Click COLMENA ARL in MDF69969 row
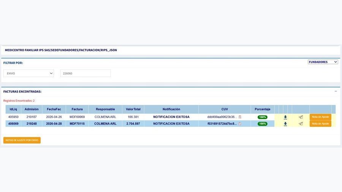Screen dimensions: 342x192 [105, 117]
